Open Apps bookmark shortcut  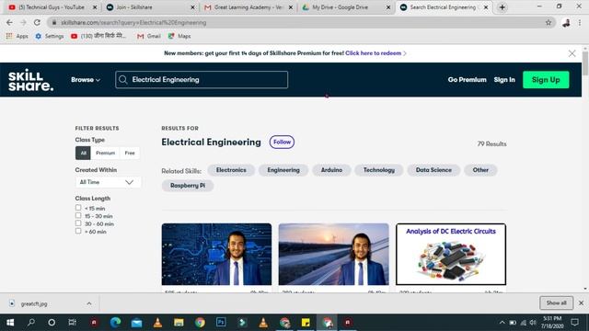pos(17,36)
